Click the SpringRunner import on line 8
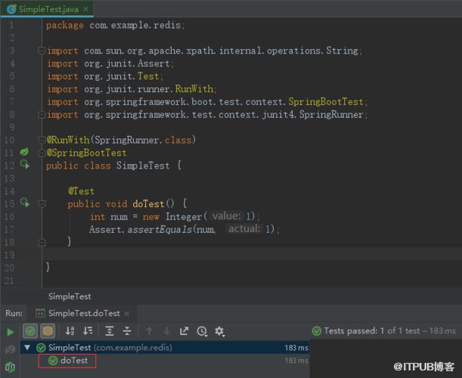462x378 pixels. click(x=207, y=115)
